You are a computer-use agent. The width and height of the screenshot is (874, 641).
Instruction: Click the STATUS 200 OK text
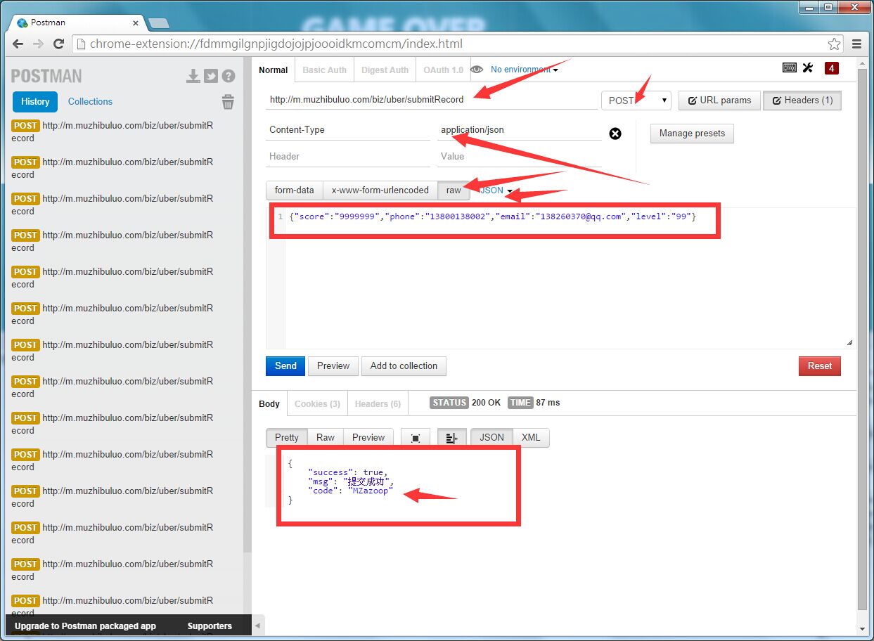tap(465, 403)
